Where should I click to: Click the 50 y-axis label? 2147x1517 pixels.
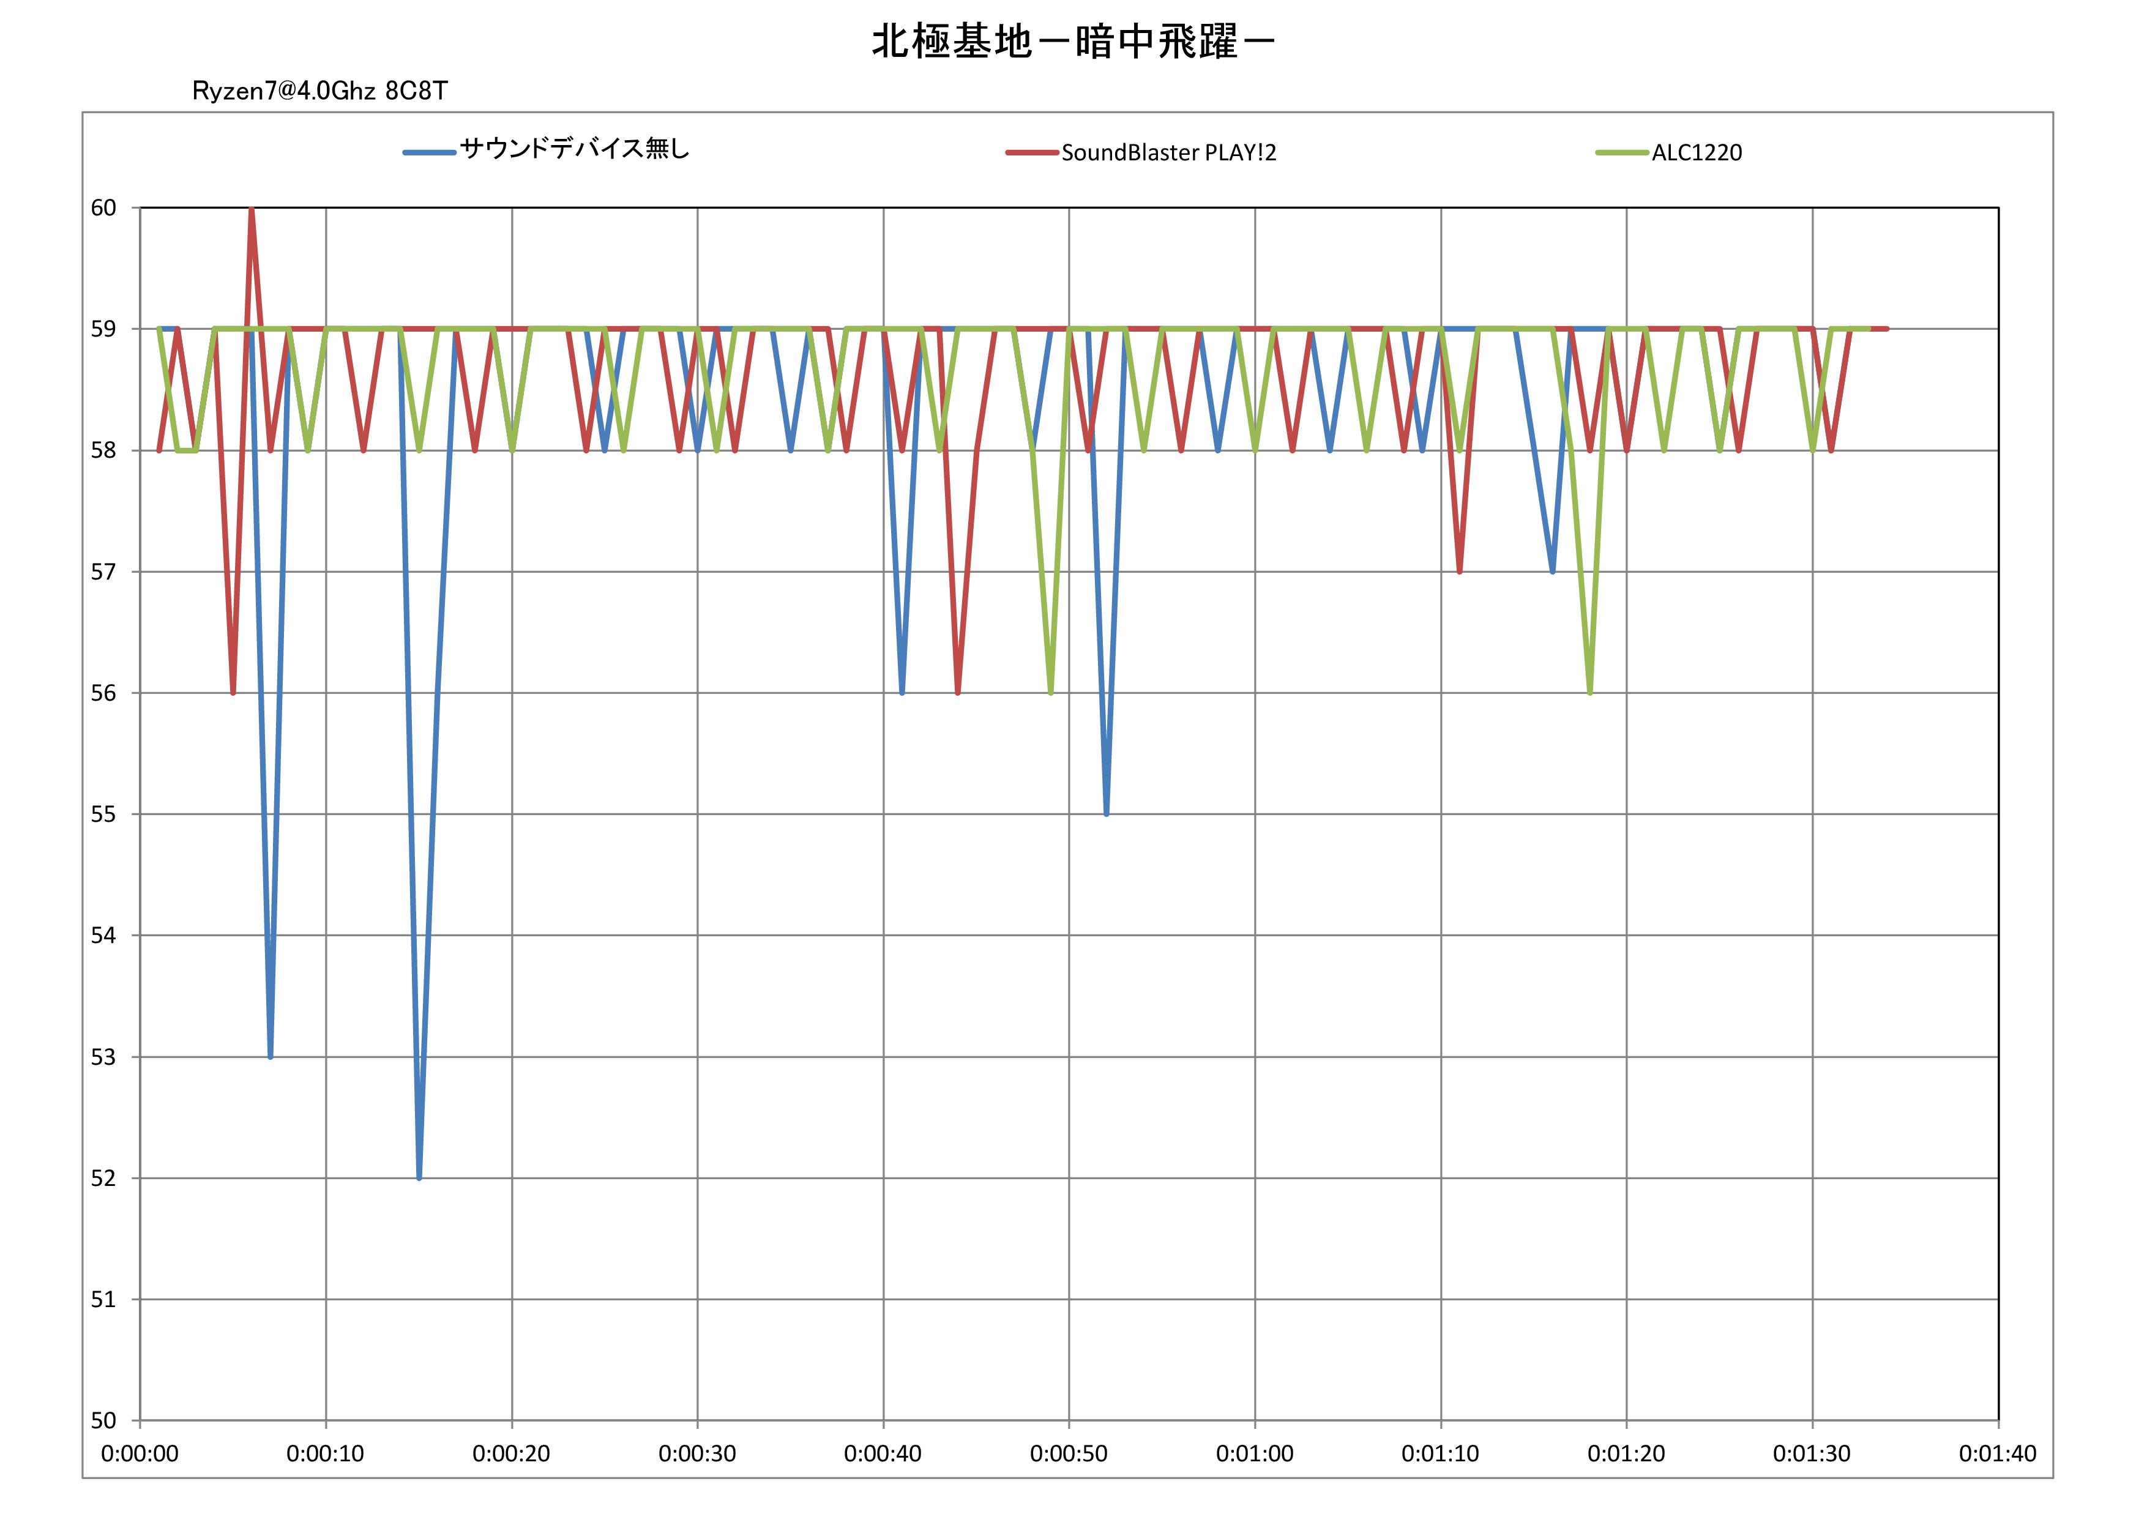tap(103, 1421)
